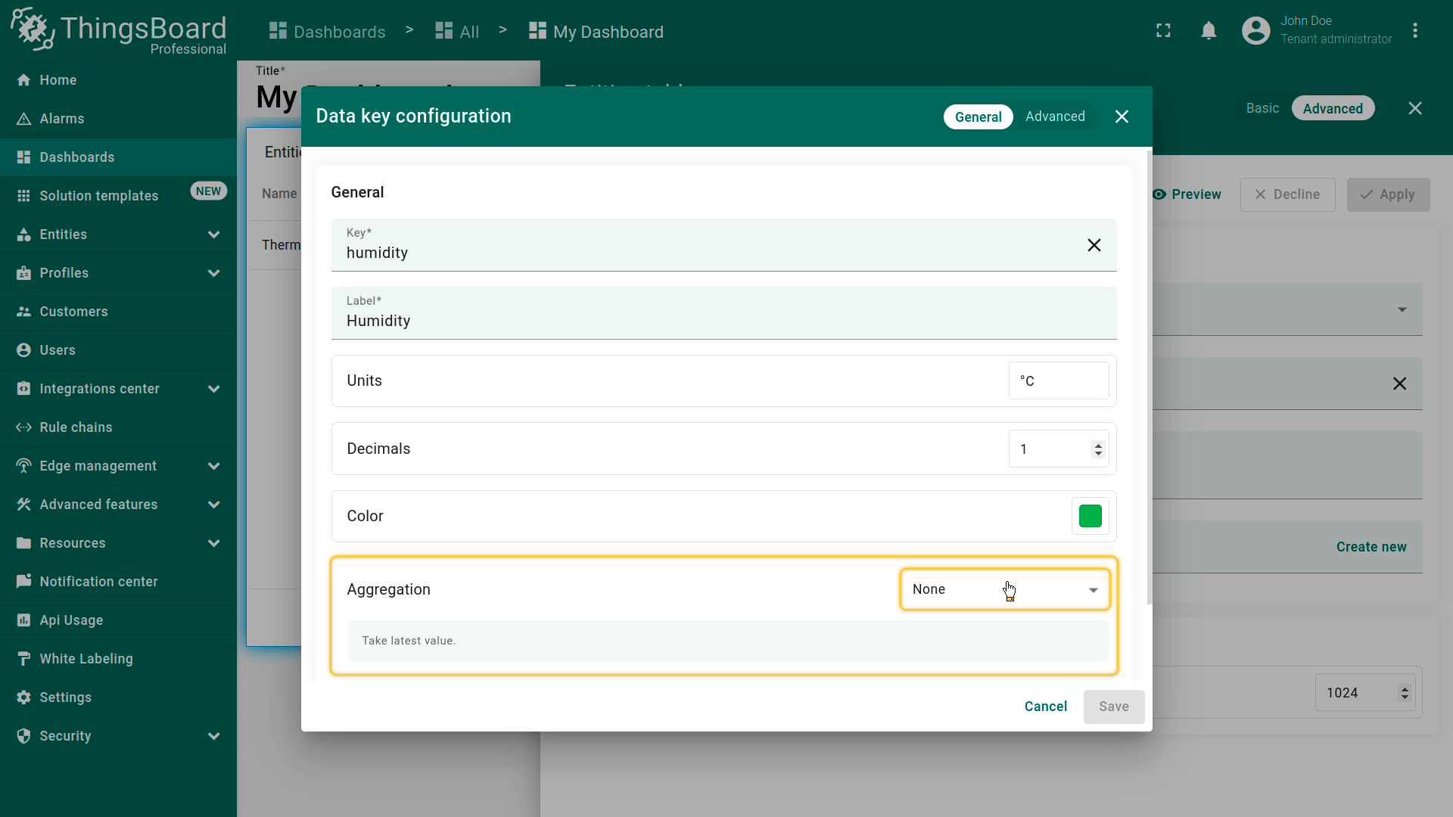
Task: Open the Aggregation dropdown
Action: pos(1004,589)
